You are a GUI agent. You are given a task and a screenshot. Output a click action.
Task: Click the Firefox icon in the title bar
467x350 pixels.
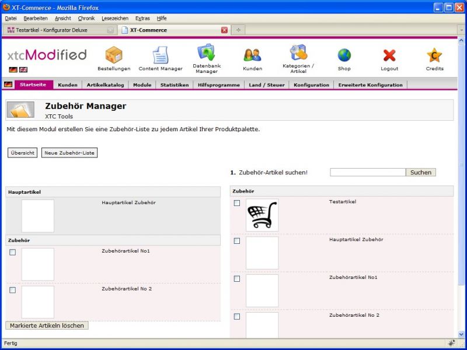pyautogui.click(x=6, y=7)
